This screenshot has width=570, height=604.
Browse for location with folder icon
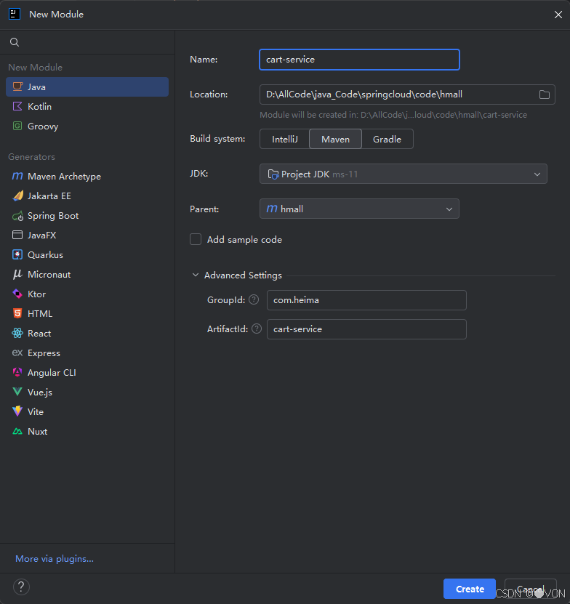pos(544,94)
